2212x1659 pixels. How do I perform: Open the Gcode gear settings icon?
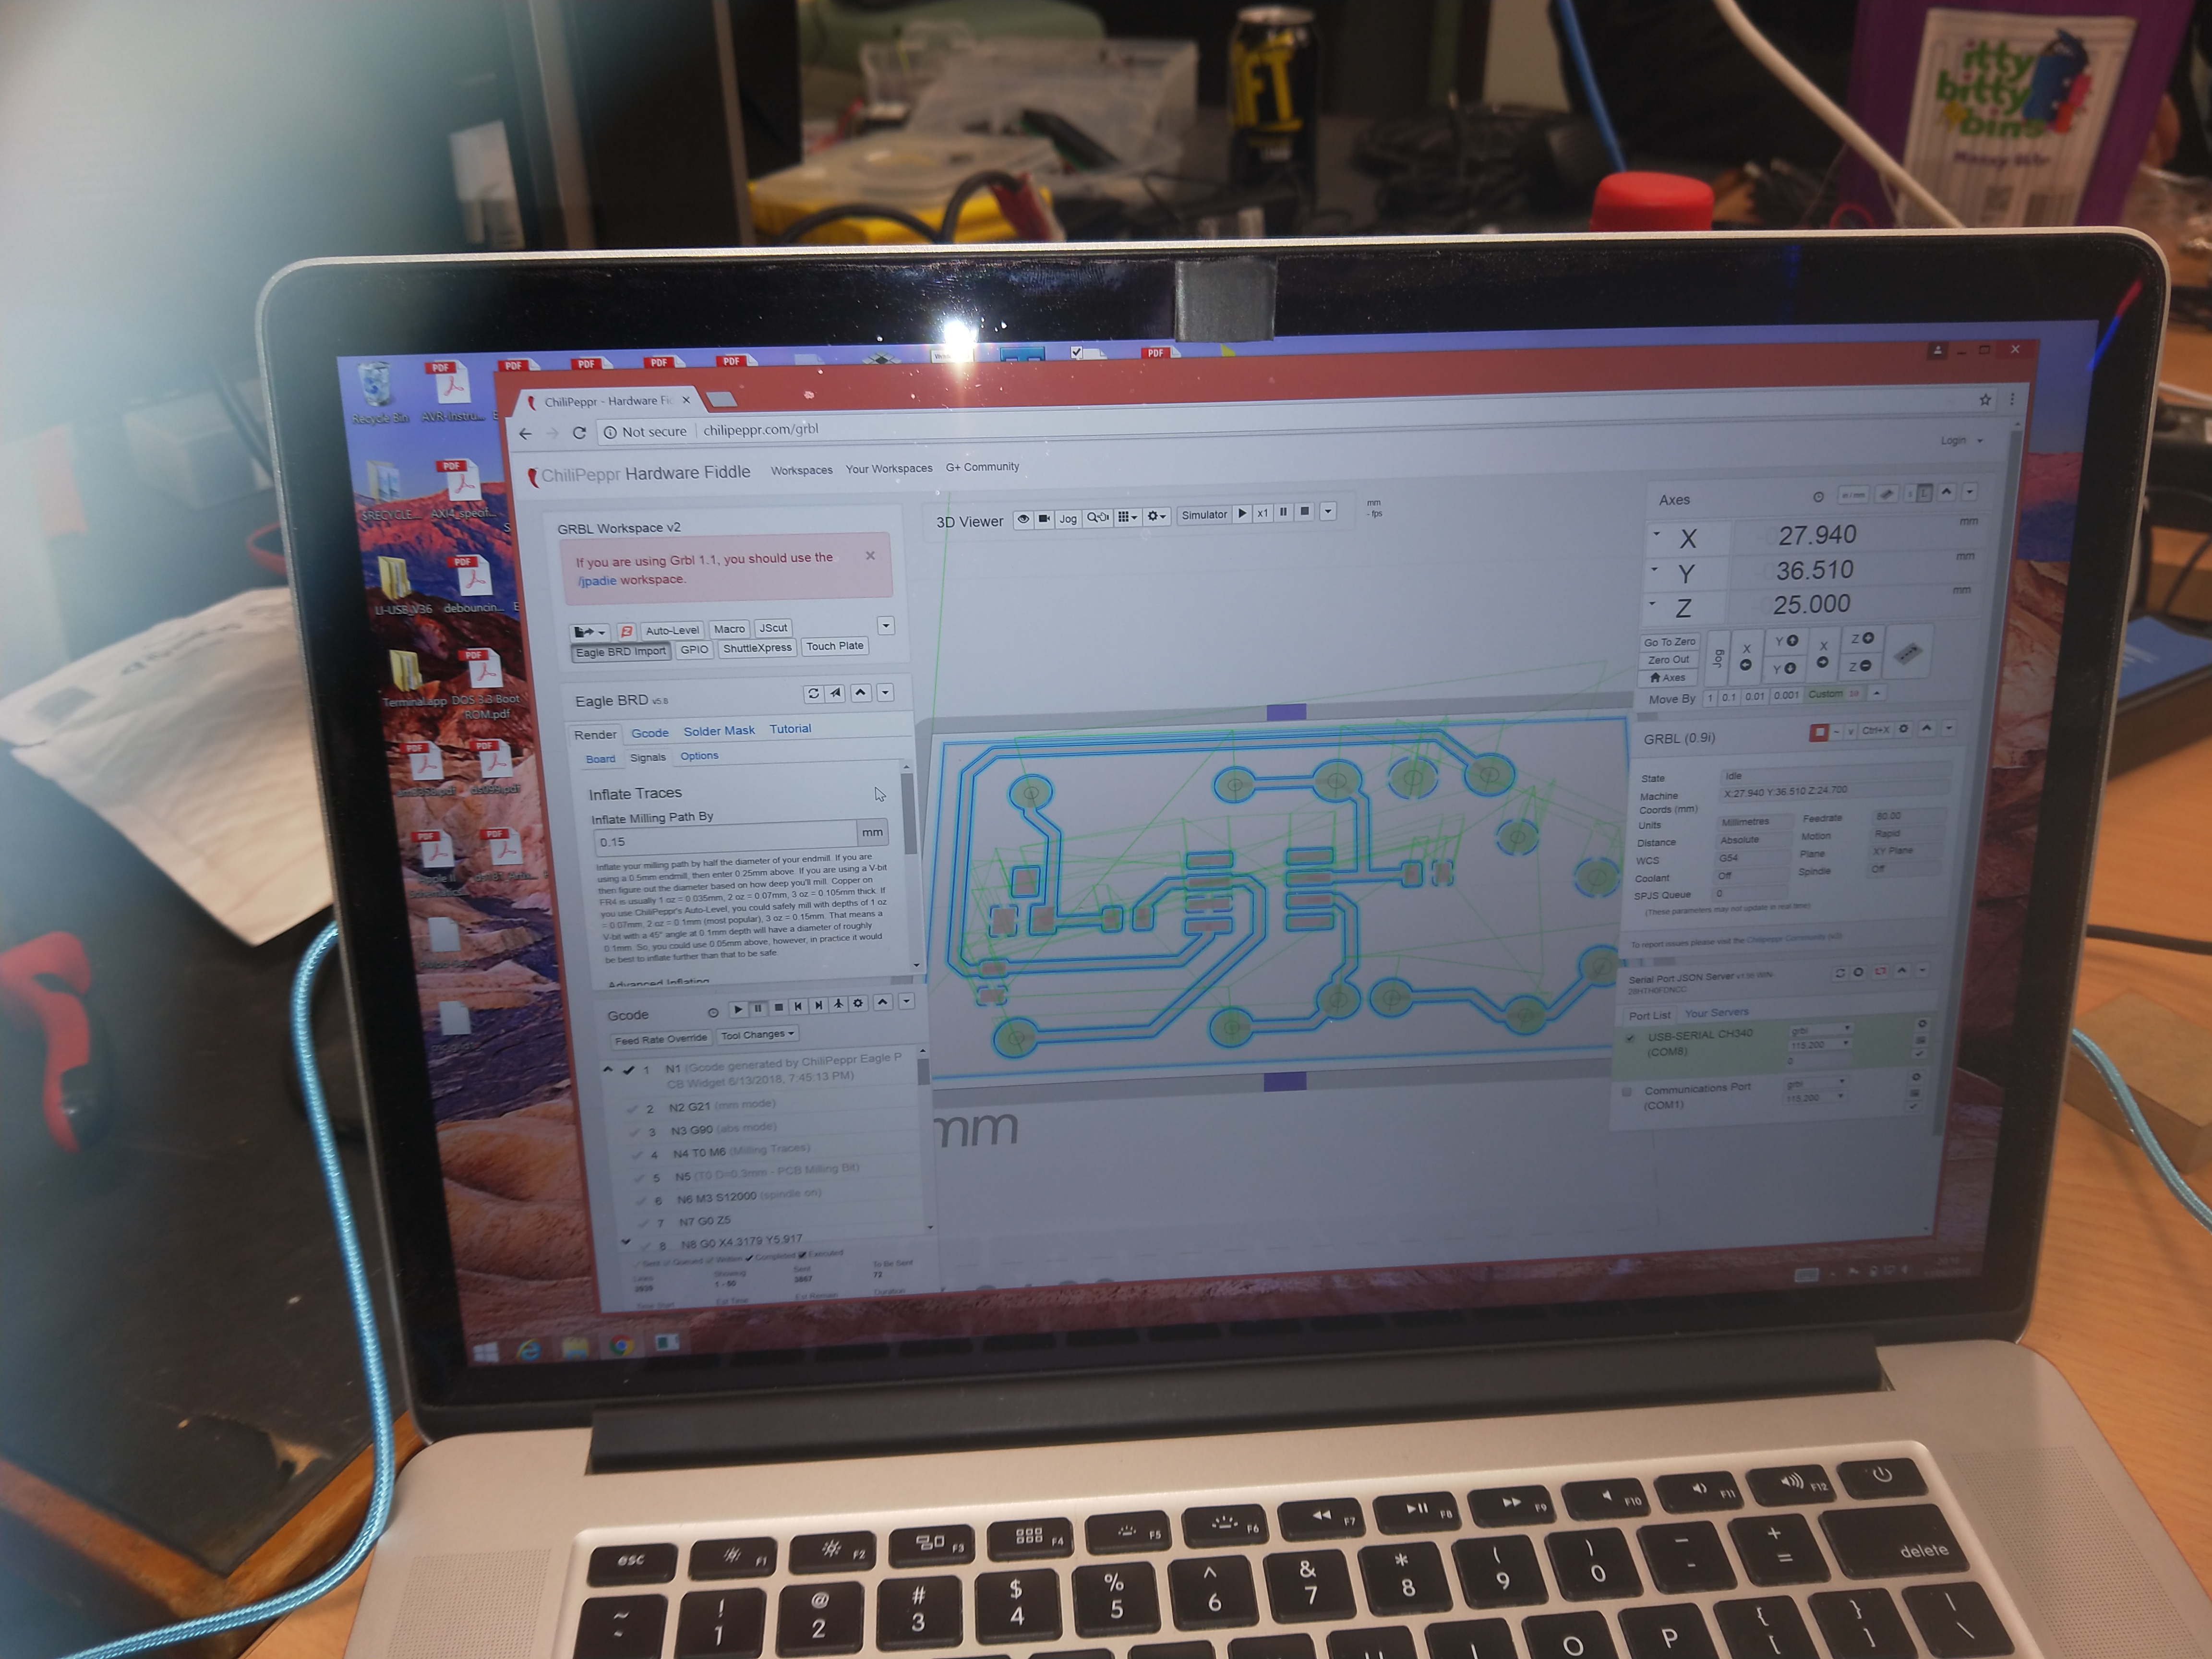click(x=858, y=1003)
